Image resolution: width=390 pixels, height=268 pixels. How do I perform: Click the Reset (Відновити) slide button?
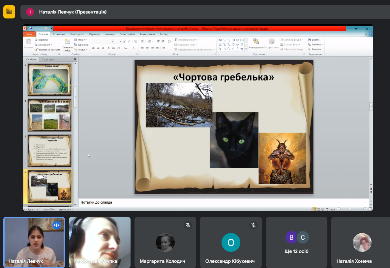[x=81, y=45]
